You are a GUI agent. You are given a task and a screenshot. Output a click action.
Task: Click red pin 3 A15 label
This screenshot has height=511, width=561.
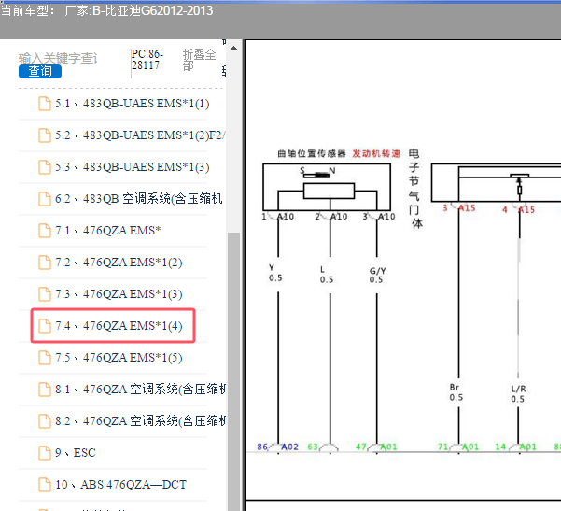[459, 208]
